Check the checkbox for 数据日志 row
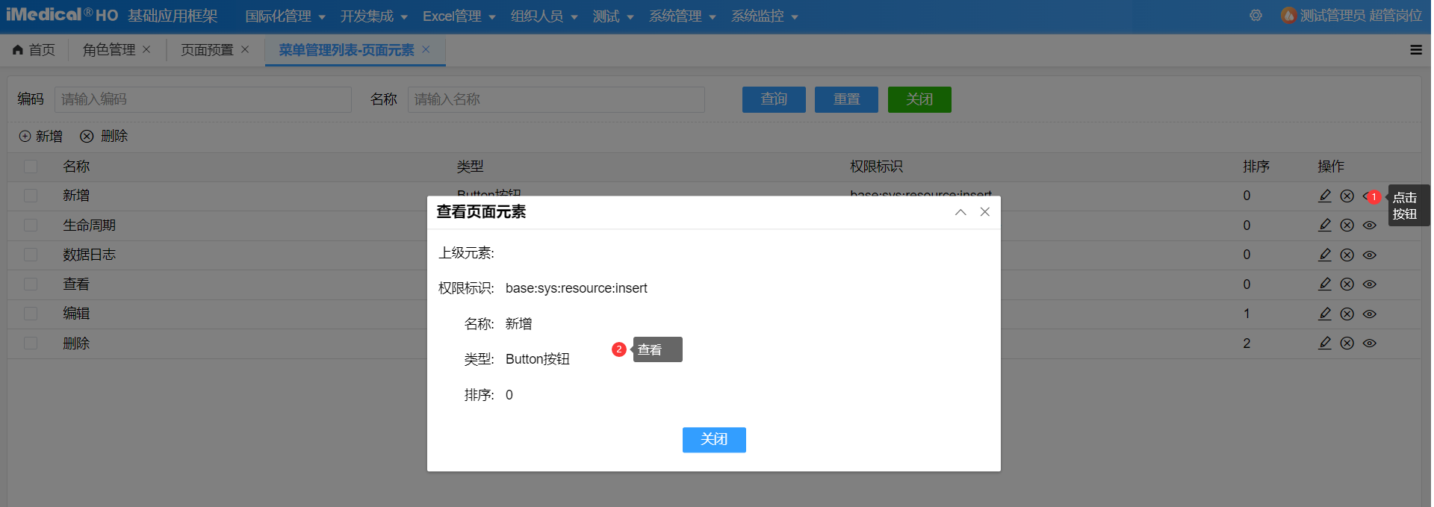 pos(31,255)
